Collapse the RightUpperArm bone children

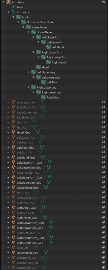point(33,52)
